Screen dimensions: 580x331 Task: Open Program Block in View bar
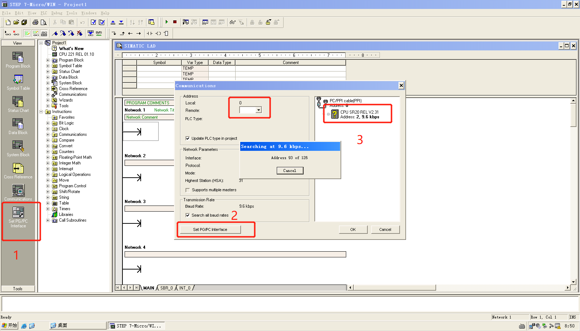coord(18,60)
